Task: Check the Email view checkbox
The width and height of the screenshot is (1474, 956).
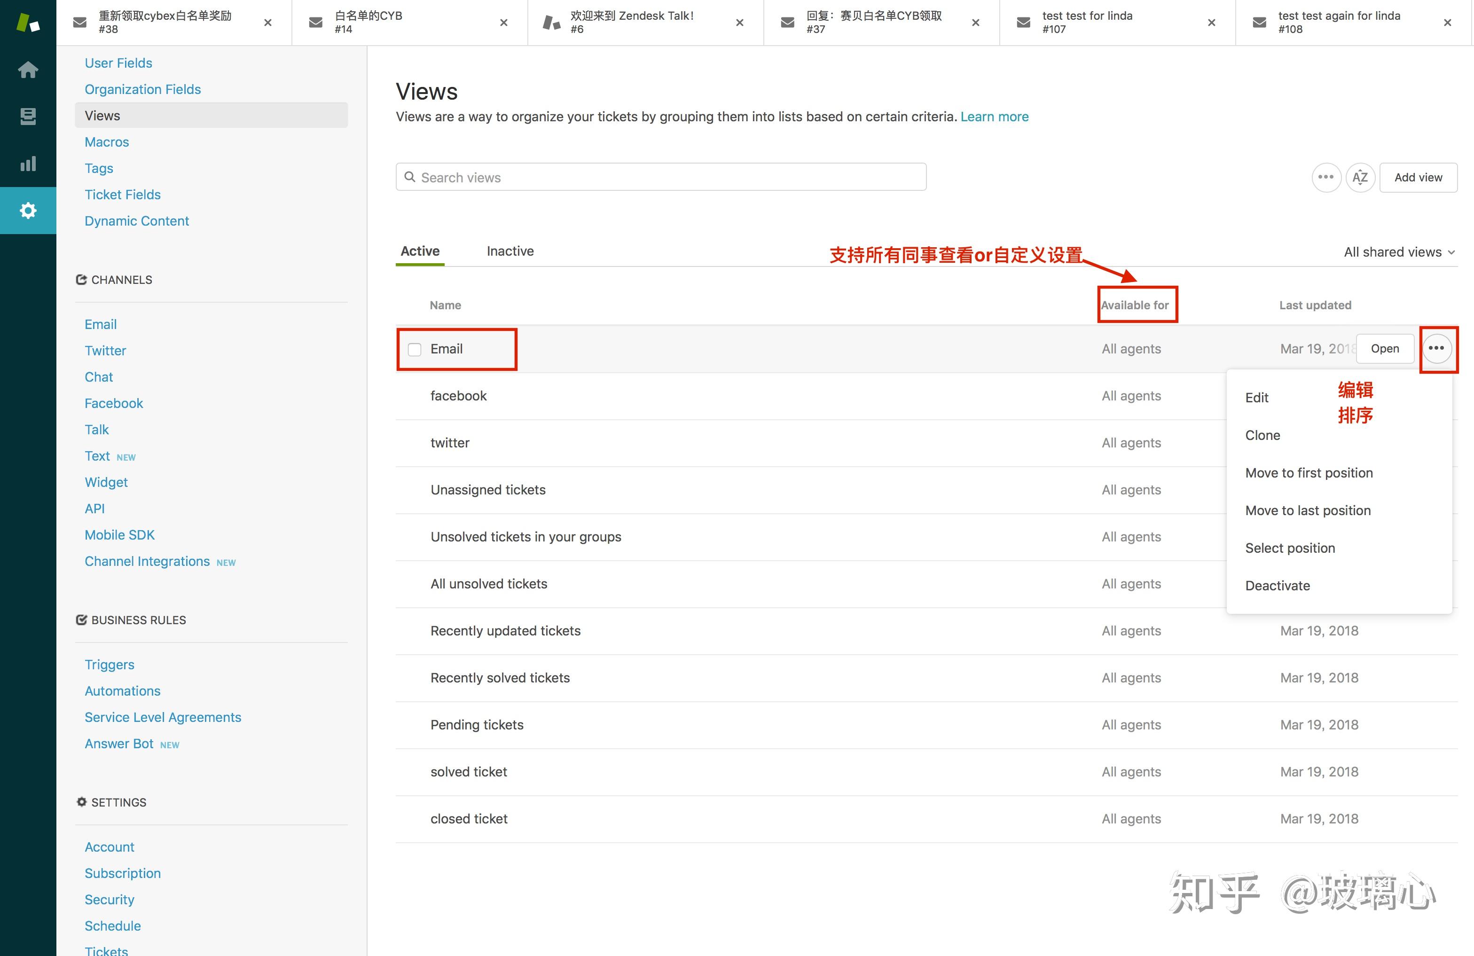Action: point(415,349)
